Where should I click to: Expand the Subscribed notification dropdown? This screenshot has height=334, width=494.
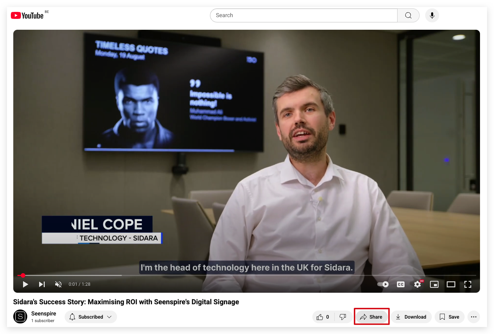[x=91, y=317]
